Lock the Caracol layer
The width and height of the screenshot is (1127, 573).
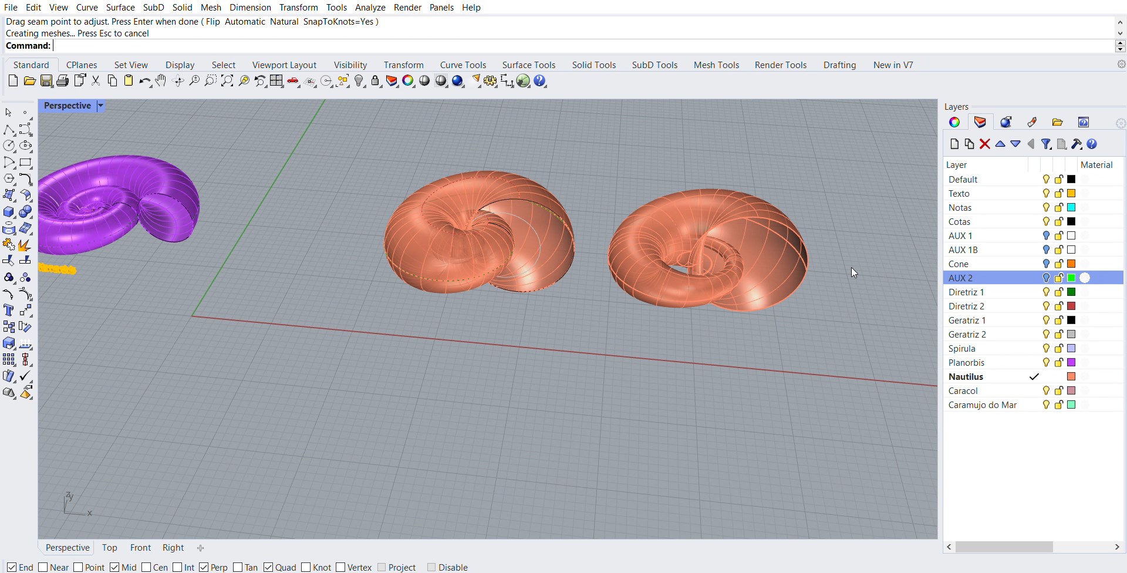pos(1059,391)
